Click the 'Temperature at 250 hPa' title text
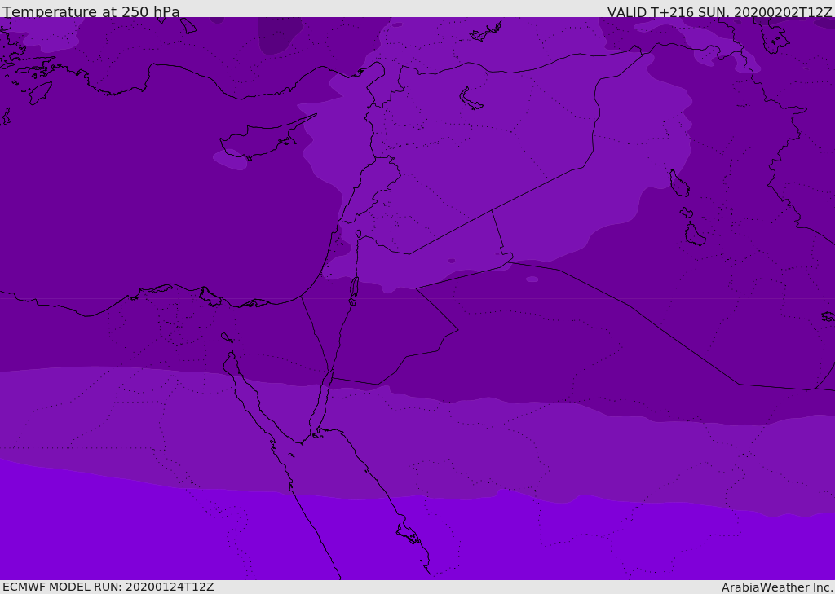835x594 pixels. pyautogui.click(x=91, y=11)
